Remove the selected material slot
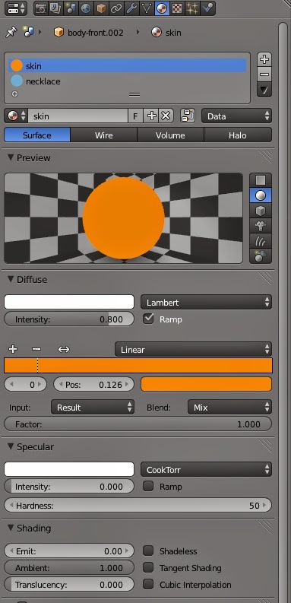 [264, 75]
